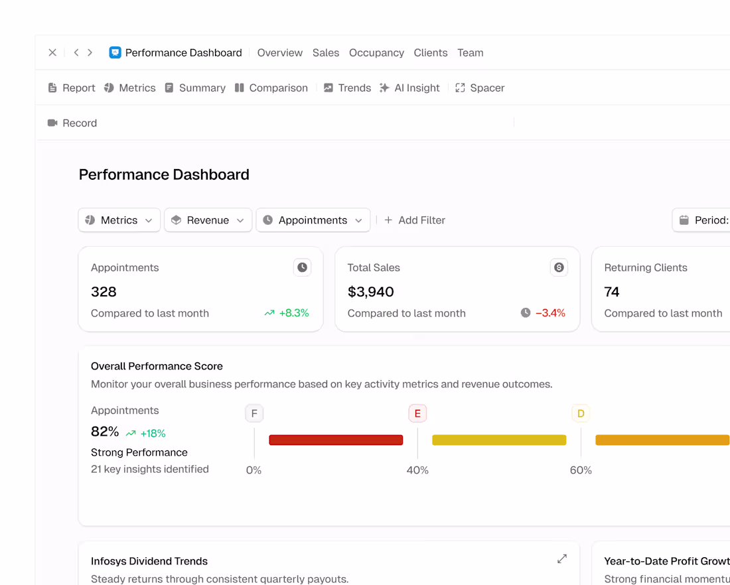
Task: Click the Summary note icon
Action: (x=169, y=88)
